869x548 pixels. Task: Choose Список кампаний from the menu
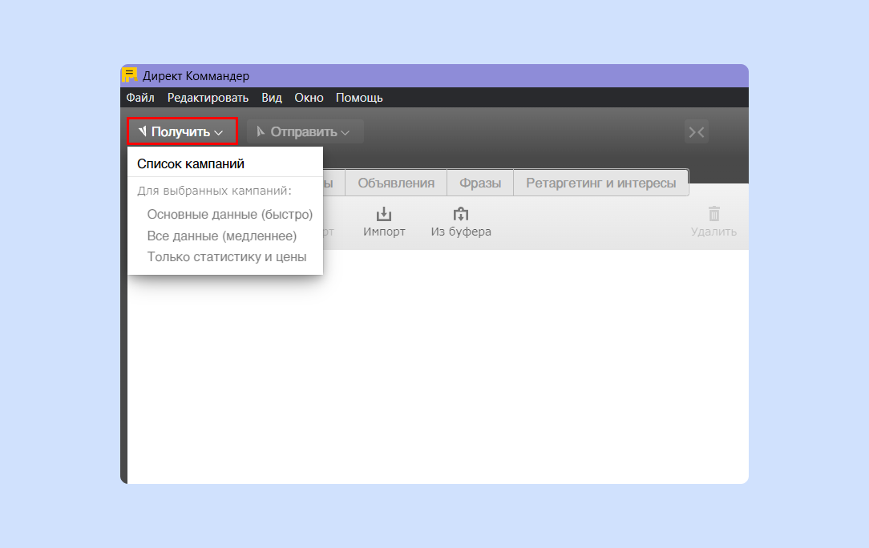coord(191,164)
